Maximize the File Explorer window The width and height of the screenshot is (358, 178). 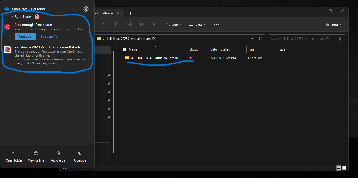[x=330, y=11]
